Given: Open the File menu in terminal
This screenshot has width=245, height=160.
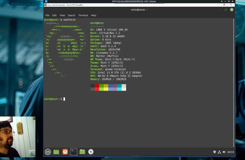Looking at the screenshot, I should [47, 15].
